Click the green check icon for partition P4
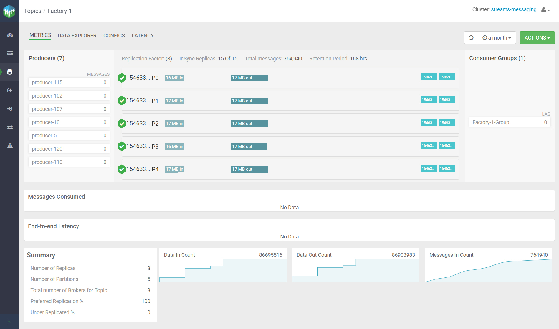This screenshot has height=329, width=559. click(x=122, y=169)
